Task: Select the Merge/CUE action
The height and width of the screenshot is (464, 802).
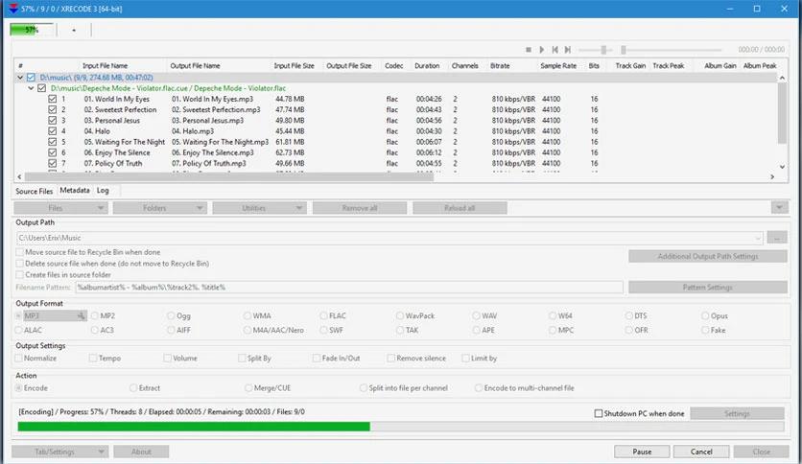Action: click(x=248, y=388)
